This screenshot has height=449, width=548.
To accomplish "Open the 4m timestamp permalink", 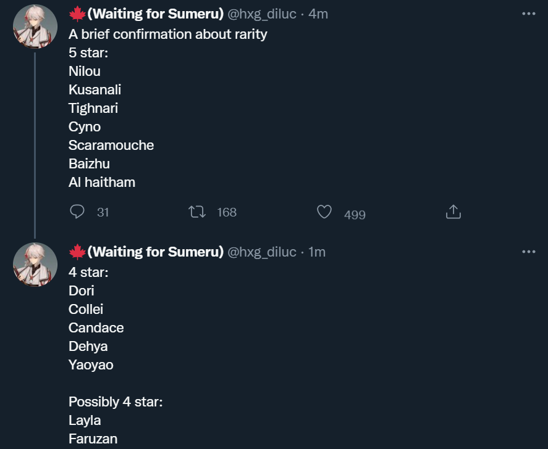I will (318, 14).
